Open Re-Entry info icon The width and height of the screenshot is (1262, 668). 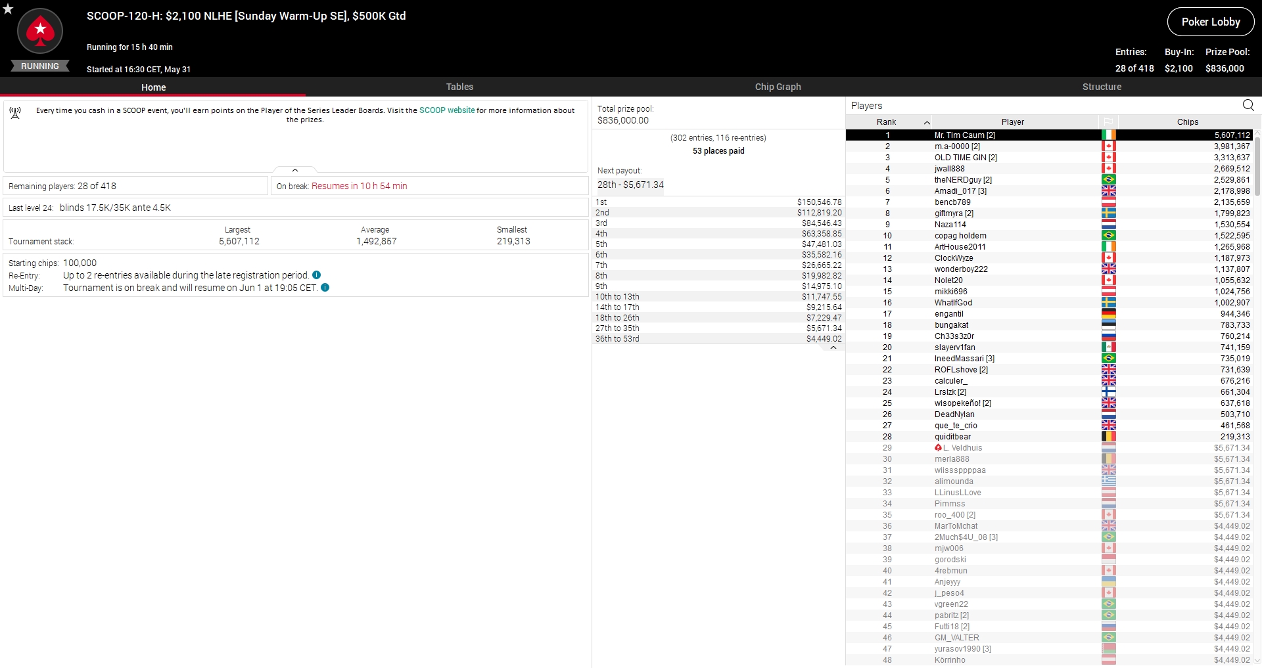coord(316,275)
